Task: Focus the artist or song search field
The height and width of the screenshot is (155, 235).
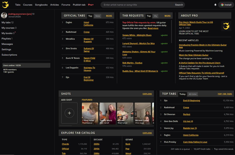Action: pos(138,5)
